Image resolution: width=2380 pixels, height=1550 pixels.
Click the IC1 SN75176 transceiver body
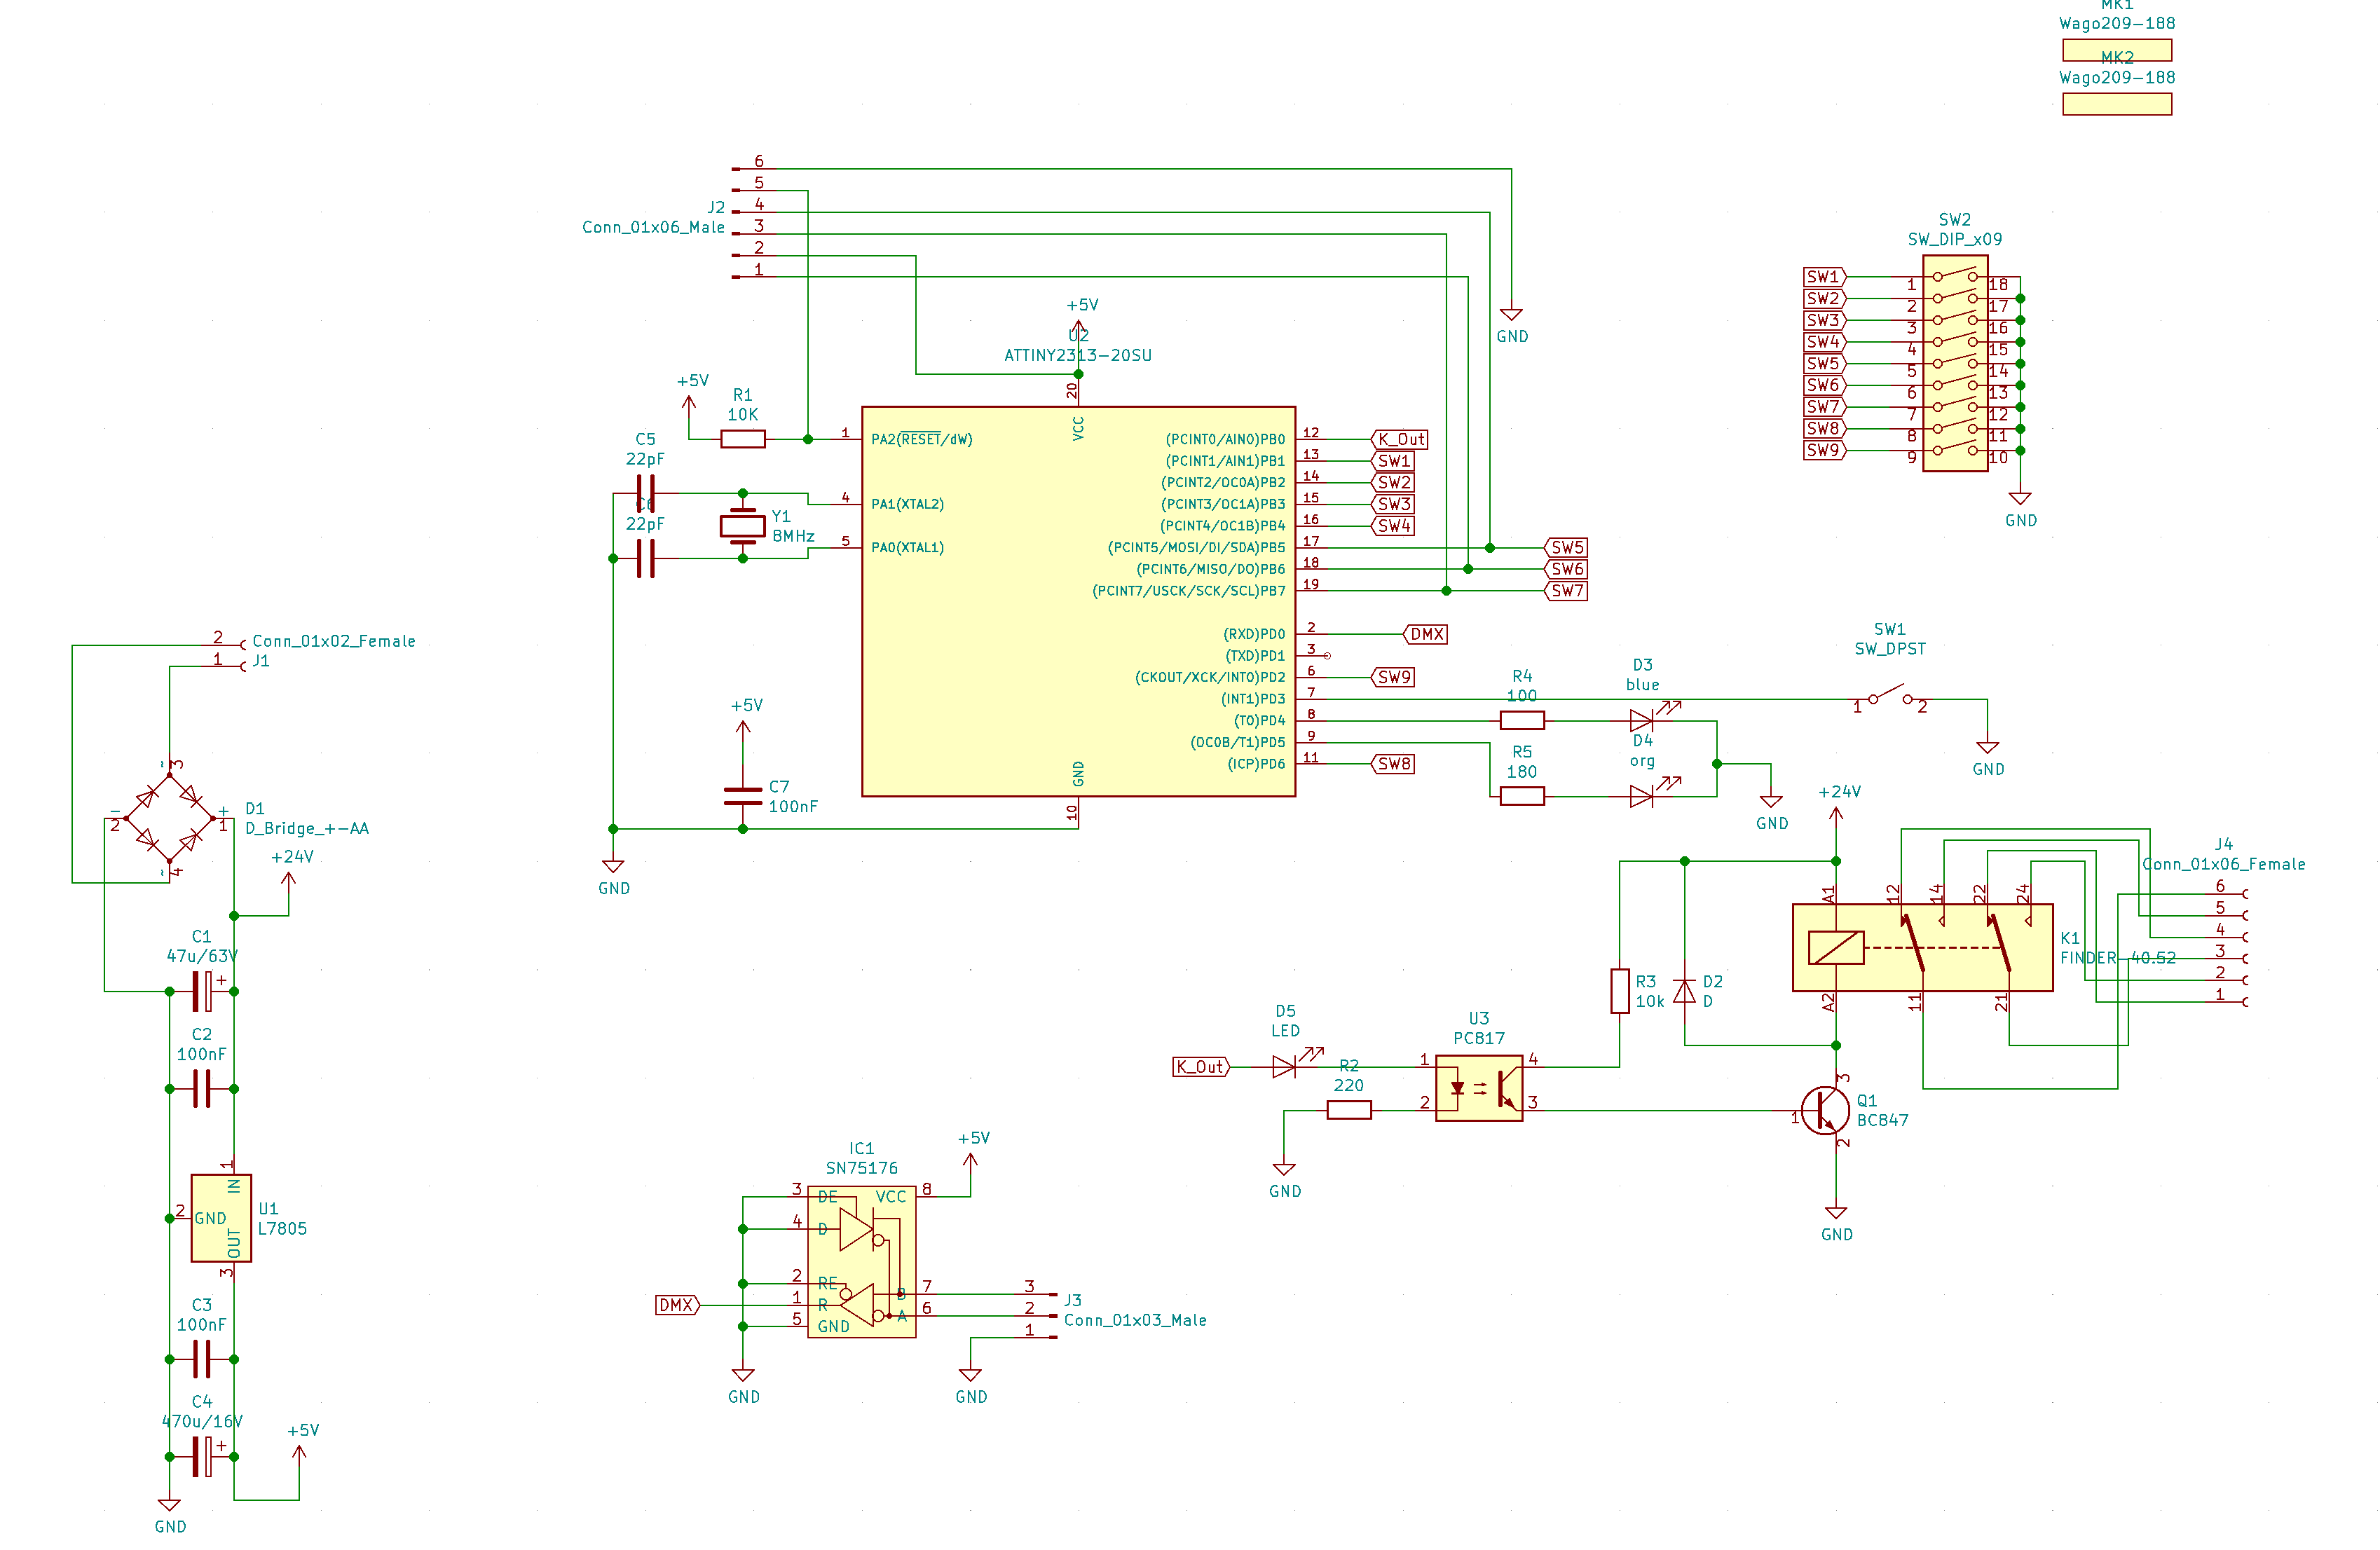pos(861,1262)
